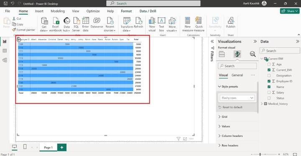Publish the report
This screenshot has width=301, height=156.
coord(230,23)
